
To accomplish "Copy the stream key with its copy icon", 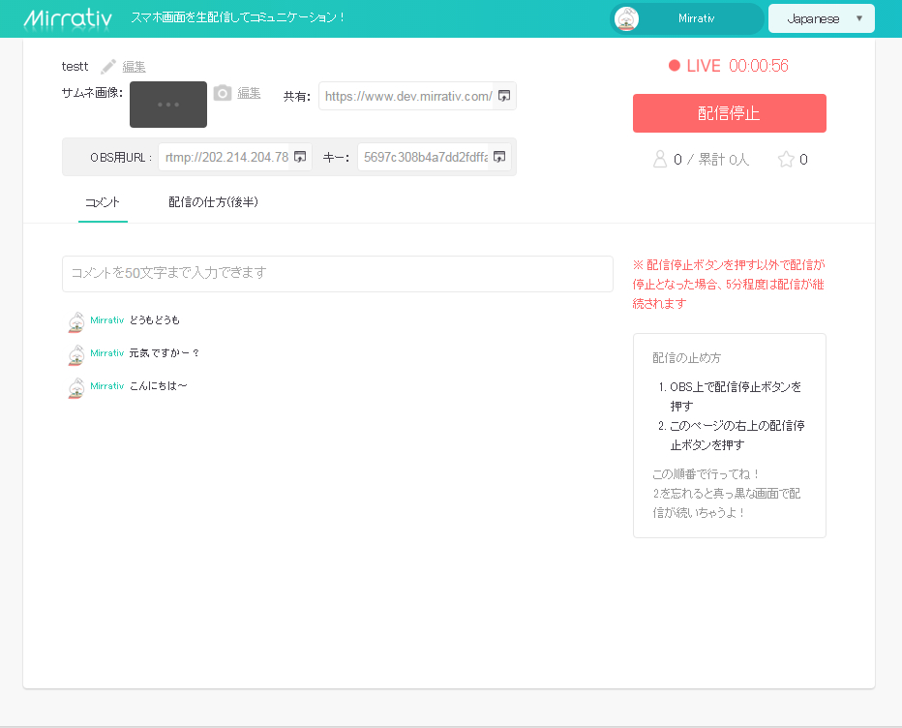I will (499, 157).
